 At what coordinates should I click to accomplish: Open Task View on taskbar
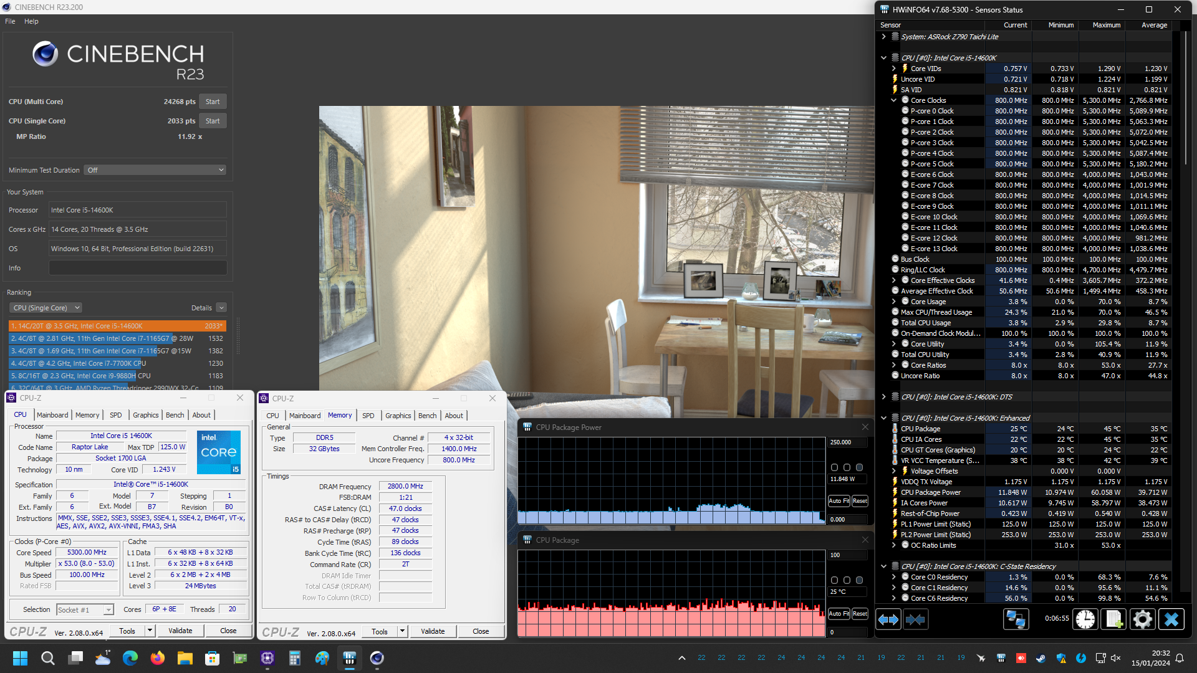click(75, 658)
